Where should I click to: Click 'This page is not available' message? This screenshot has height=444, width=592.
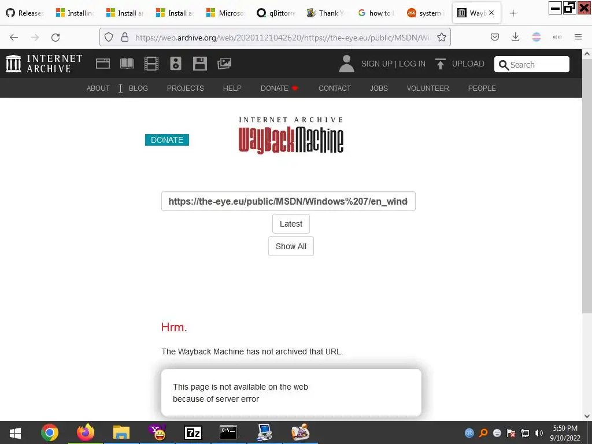[240, 393]
